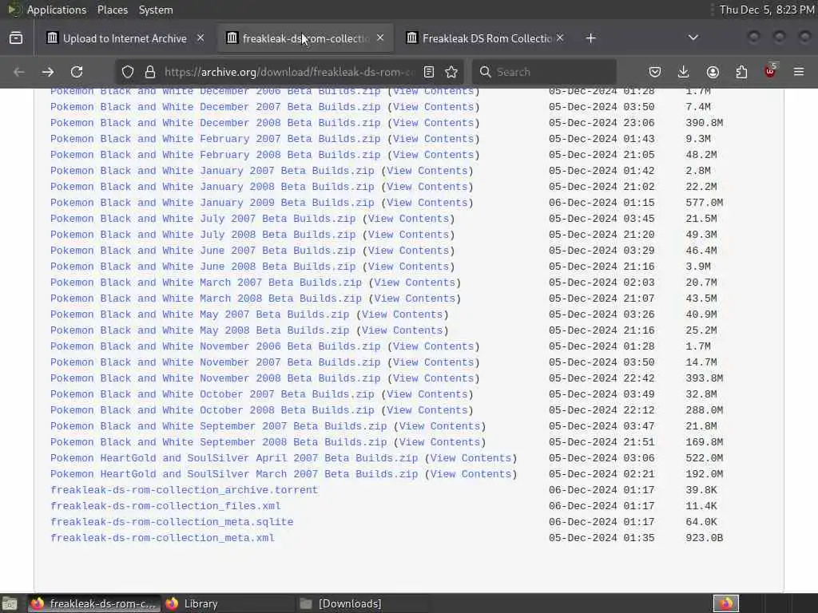The image size is (818, 613).
Task: Download December 2008 Beta Builds.zip
Action: [x=216, y=123]
